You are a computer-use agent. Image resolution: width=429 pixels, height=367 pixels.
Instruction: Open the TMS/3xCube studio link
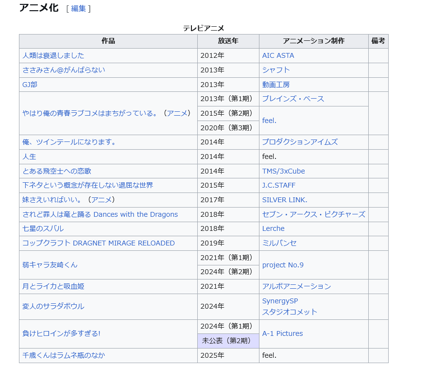[x=283, y=171]
